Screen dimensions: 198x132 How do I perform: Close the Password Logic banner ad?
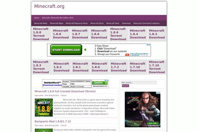pos(150,45)
